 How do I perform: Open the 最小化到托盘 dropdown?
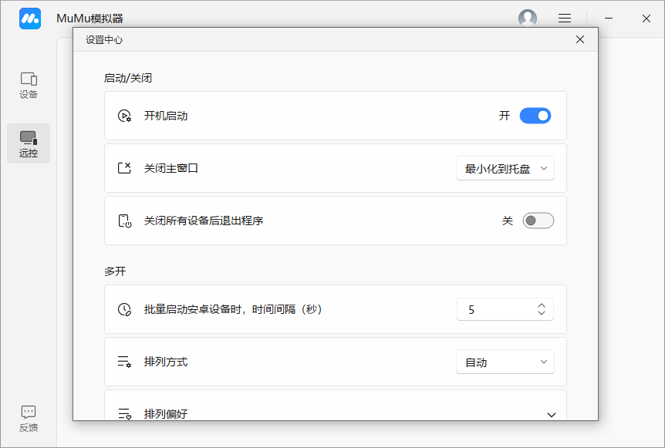pyautogui.click(x=505, y=167)
